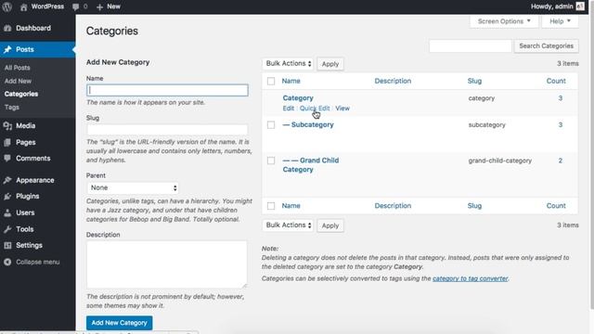Open the WordPress site home icon
Image resolution: width=594 pixels, height=334 pixels.
23,6
